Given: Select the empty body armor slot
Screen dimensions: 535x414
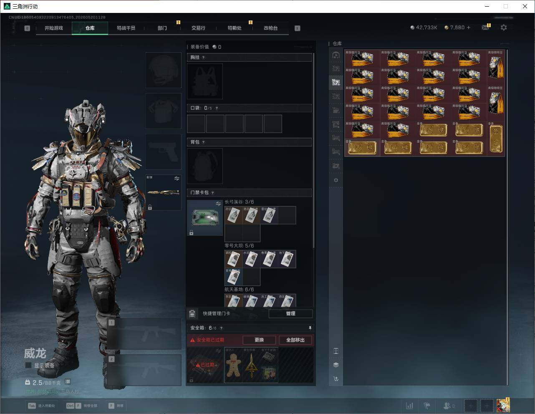Looking at the screenshot, I should 163,111.
